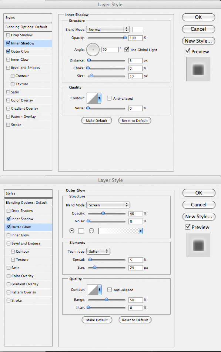Enable Inner Glow checkbox in the top dialog
This screenshot has height=352, width=221.
(8, 60)
